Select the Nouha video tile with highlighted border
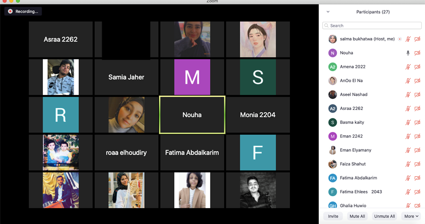Image resolution: width=425 pixels, height=224 pixels. point(192,115)
